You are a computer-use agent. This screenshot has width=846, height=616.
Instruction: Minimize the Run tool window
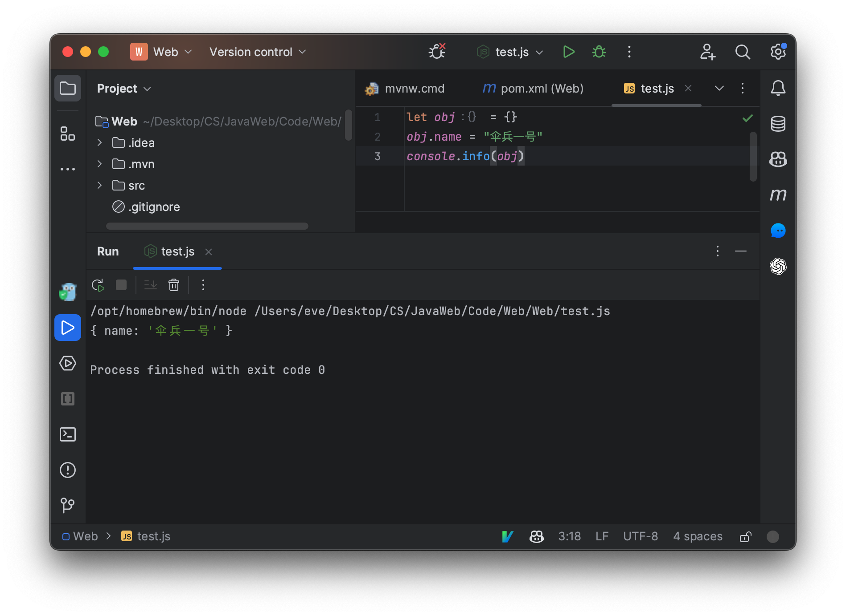[x=741, y=251]
